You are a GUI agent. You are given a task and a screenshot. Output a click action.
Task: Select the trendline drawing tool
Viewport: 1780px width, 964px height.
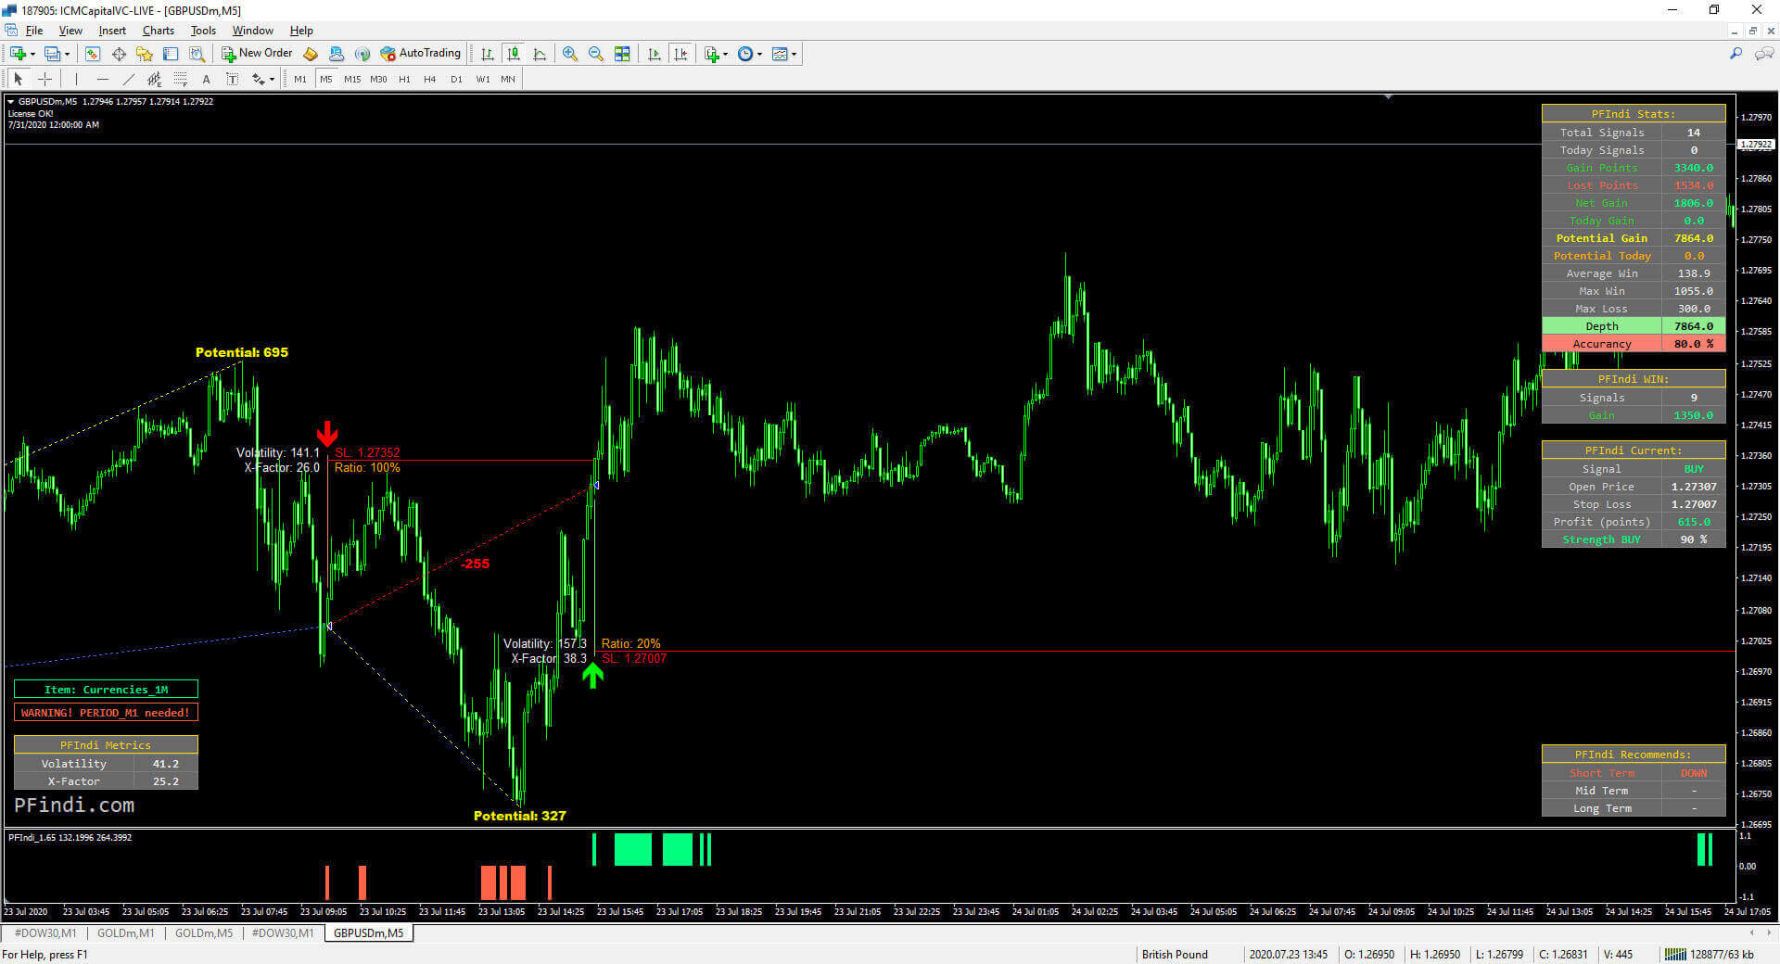[x=129, y=80]
